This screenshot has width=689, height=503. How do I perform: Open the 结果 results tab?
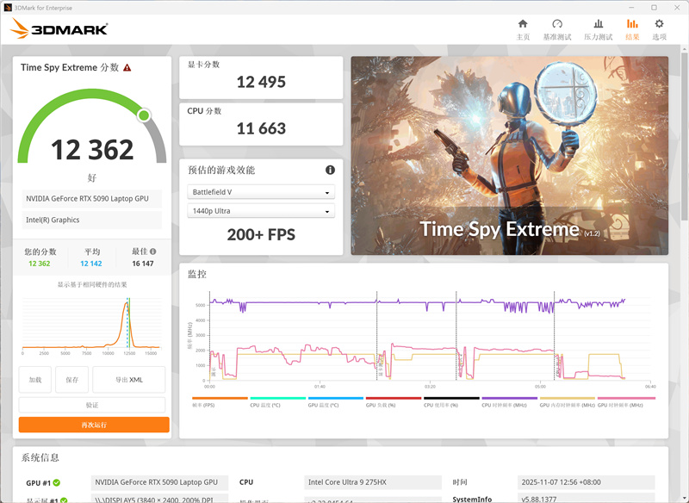pyautogui.click(x=632, y=30)
